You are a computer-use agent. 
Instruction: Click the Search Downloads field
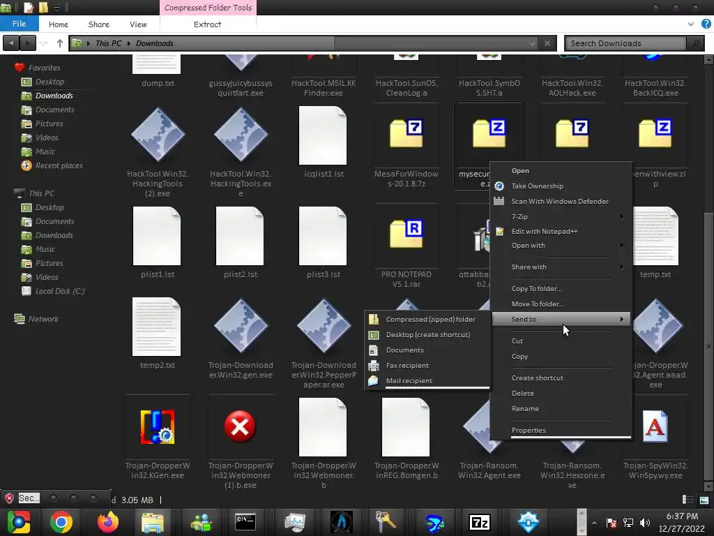pos(625,43)
